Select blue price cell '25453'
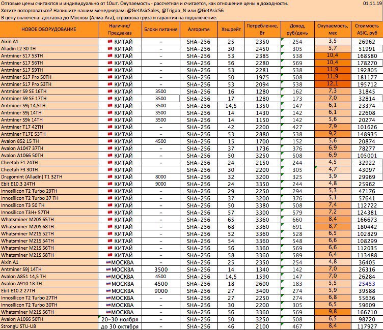 [367, 283]
